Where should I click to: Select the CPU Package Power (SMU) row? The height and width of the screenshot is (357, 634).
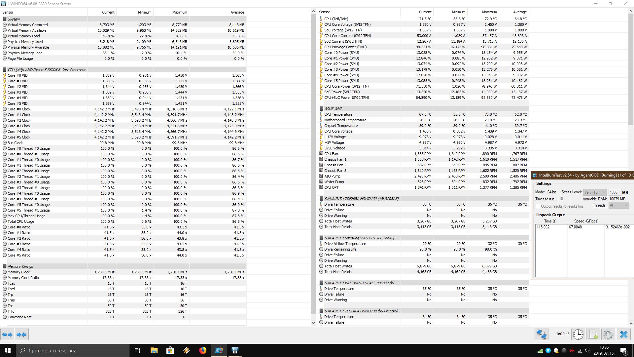pyautogui.click(x=424, y=47)
